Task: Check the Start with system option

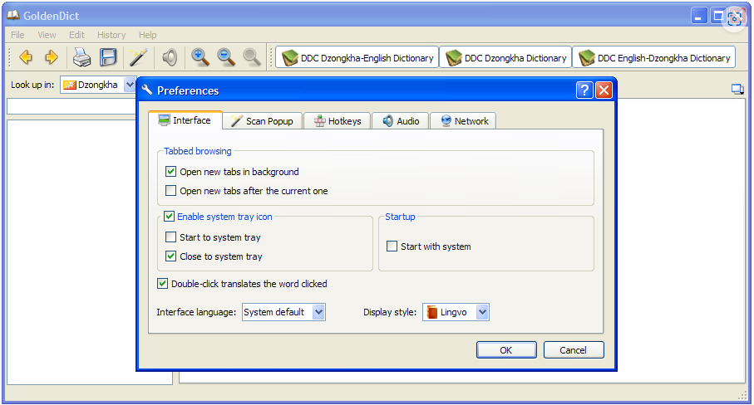Action: click(392, 246)
